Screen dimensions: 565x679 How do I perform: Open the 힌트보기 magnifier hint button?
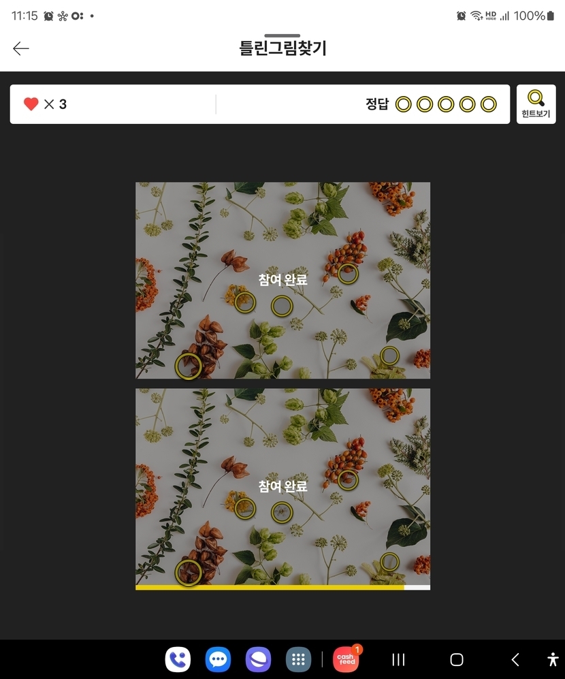coord(536,104)
